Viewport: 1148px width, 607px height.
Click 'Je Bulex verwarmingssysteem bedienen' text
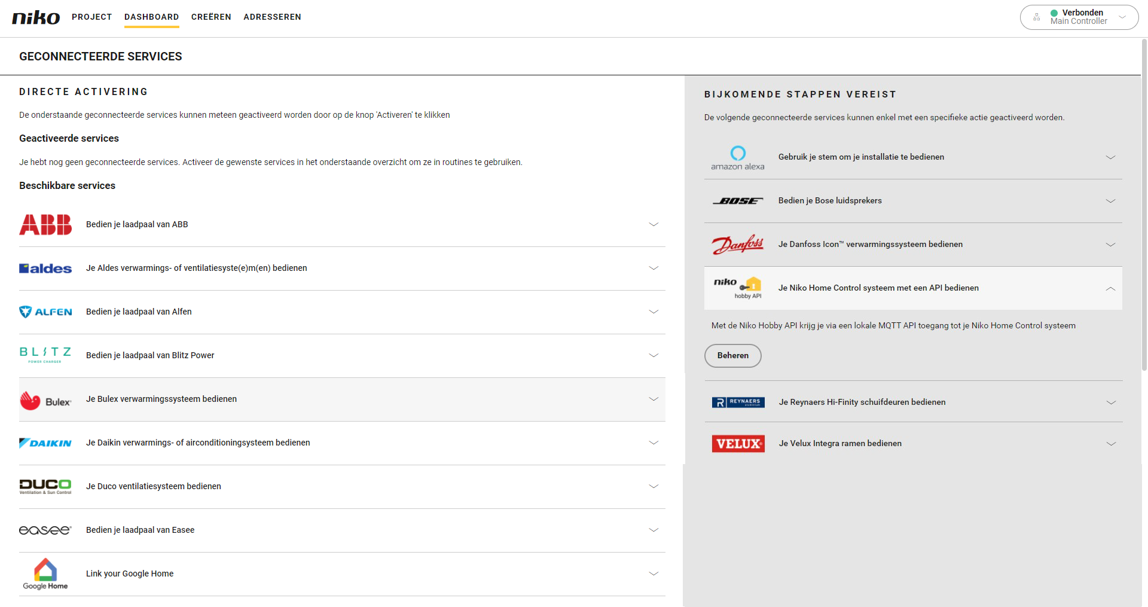click(x=161, y=399)
